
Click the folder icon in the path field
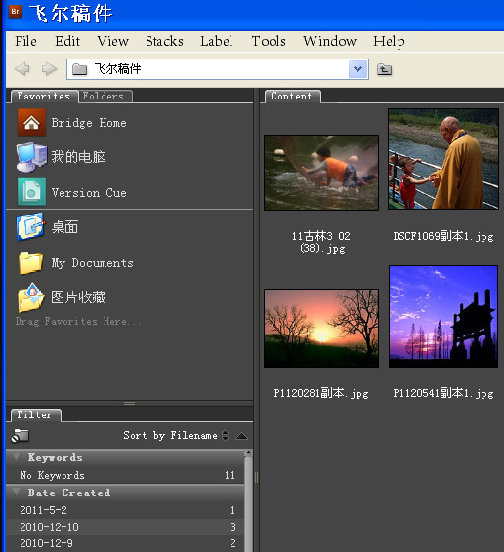pos(80,69)
